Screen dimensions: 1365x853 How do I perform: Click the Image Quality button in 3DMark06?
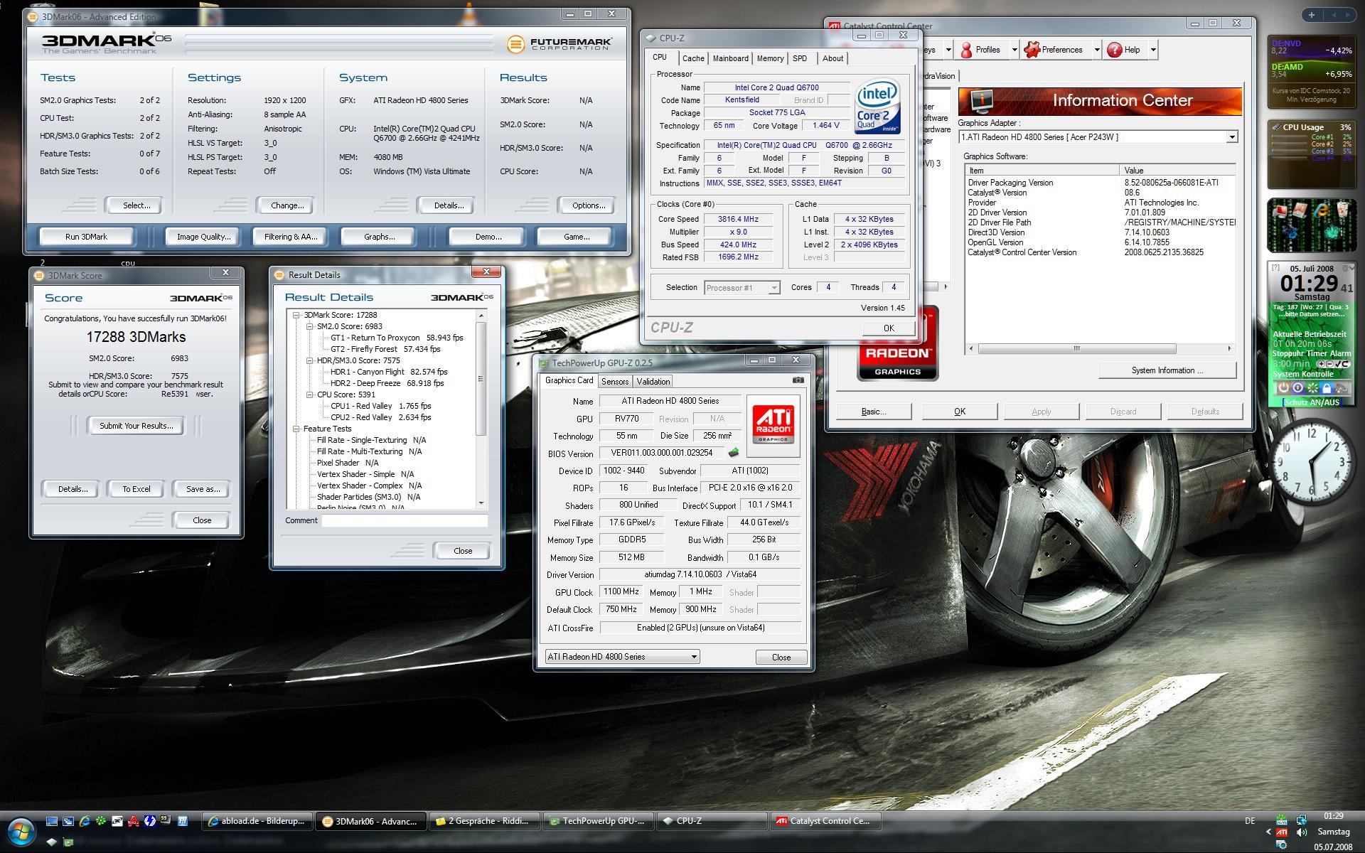[203, 237]
